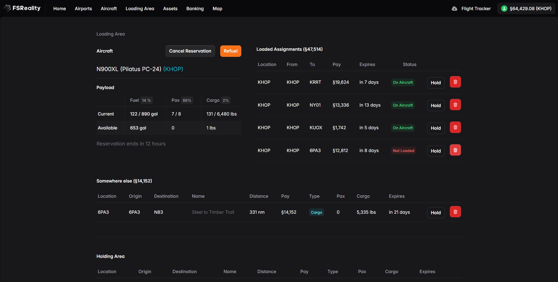Hold the 6PA3 to N83 cargo job
Image resolution: width=558 pixels, height=282 pixels.
[436, 213]
